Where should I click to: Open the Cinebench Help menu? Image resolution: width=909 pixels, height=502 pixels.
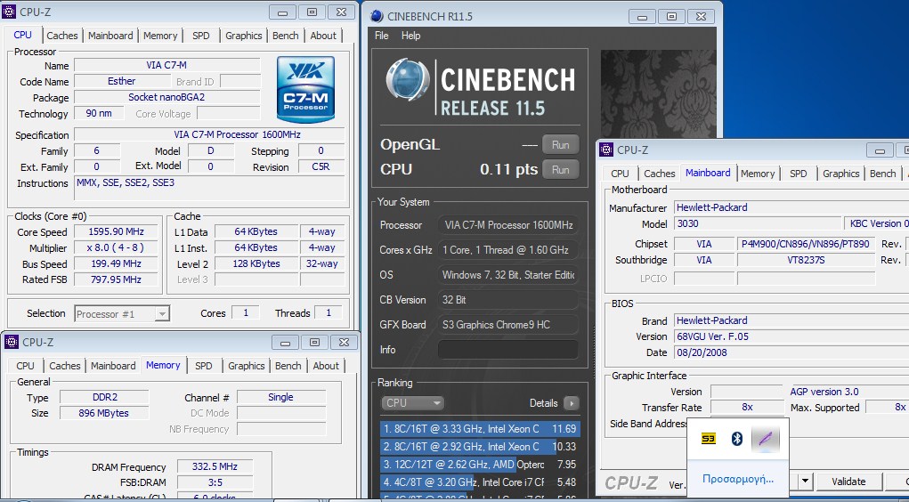click(x=410, y=36)
